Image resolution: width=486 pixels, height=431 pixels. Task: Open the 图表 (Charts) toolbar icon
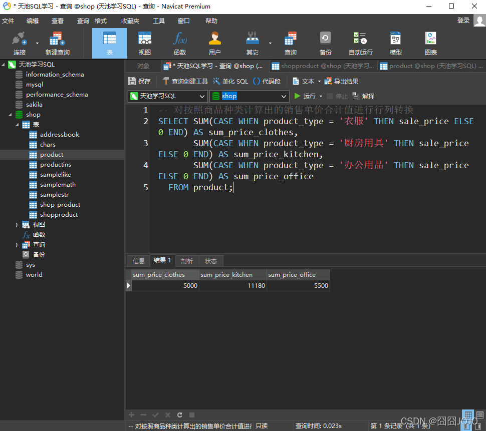[431, 43]
